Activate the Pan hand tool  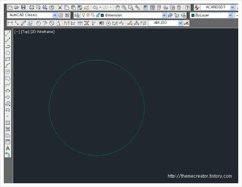tap(117, 7)
